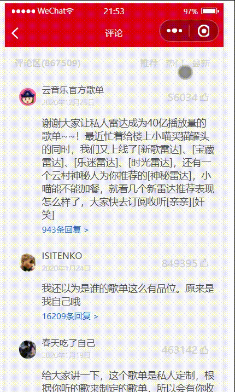Switch to 热门 comment sorting tab
Image resolution: width=235 pixels, height=392 pixels.
(175, 64)
